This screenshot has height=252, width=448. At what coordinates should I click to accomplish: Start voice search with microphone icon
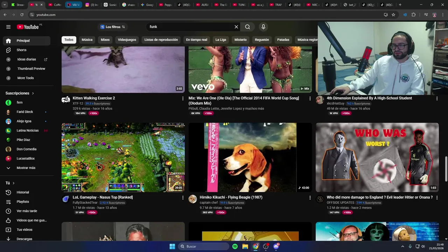click(264, 27)
